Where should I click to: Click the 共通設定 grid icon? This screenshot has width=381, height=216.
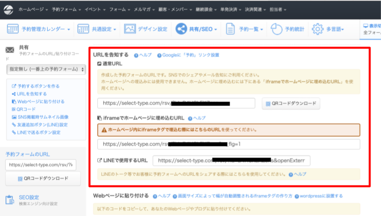point(83,29)
